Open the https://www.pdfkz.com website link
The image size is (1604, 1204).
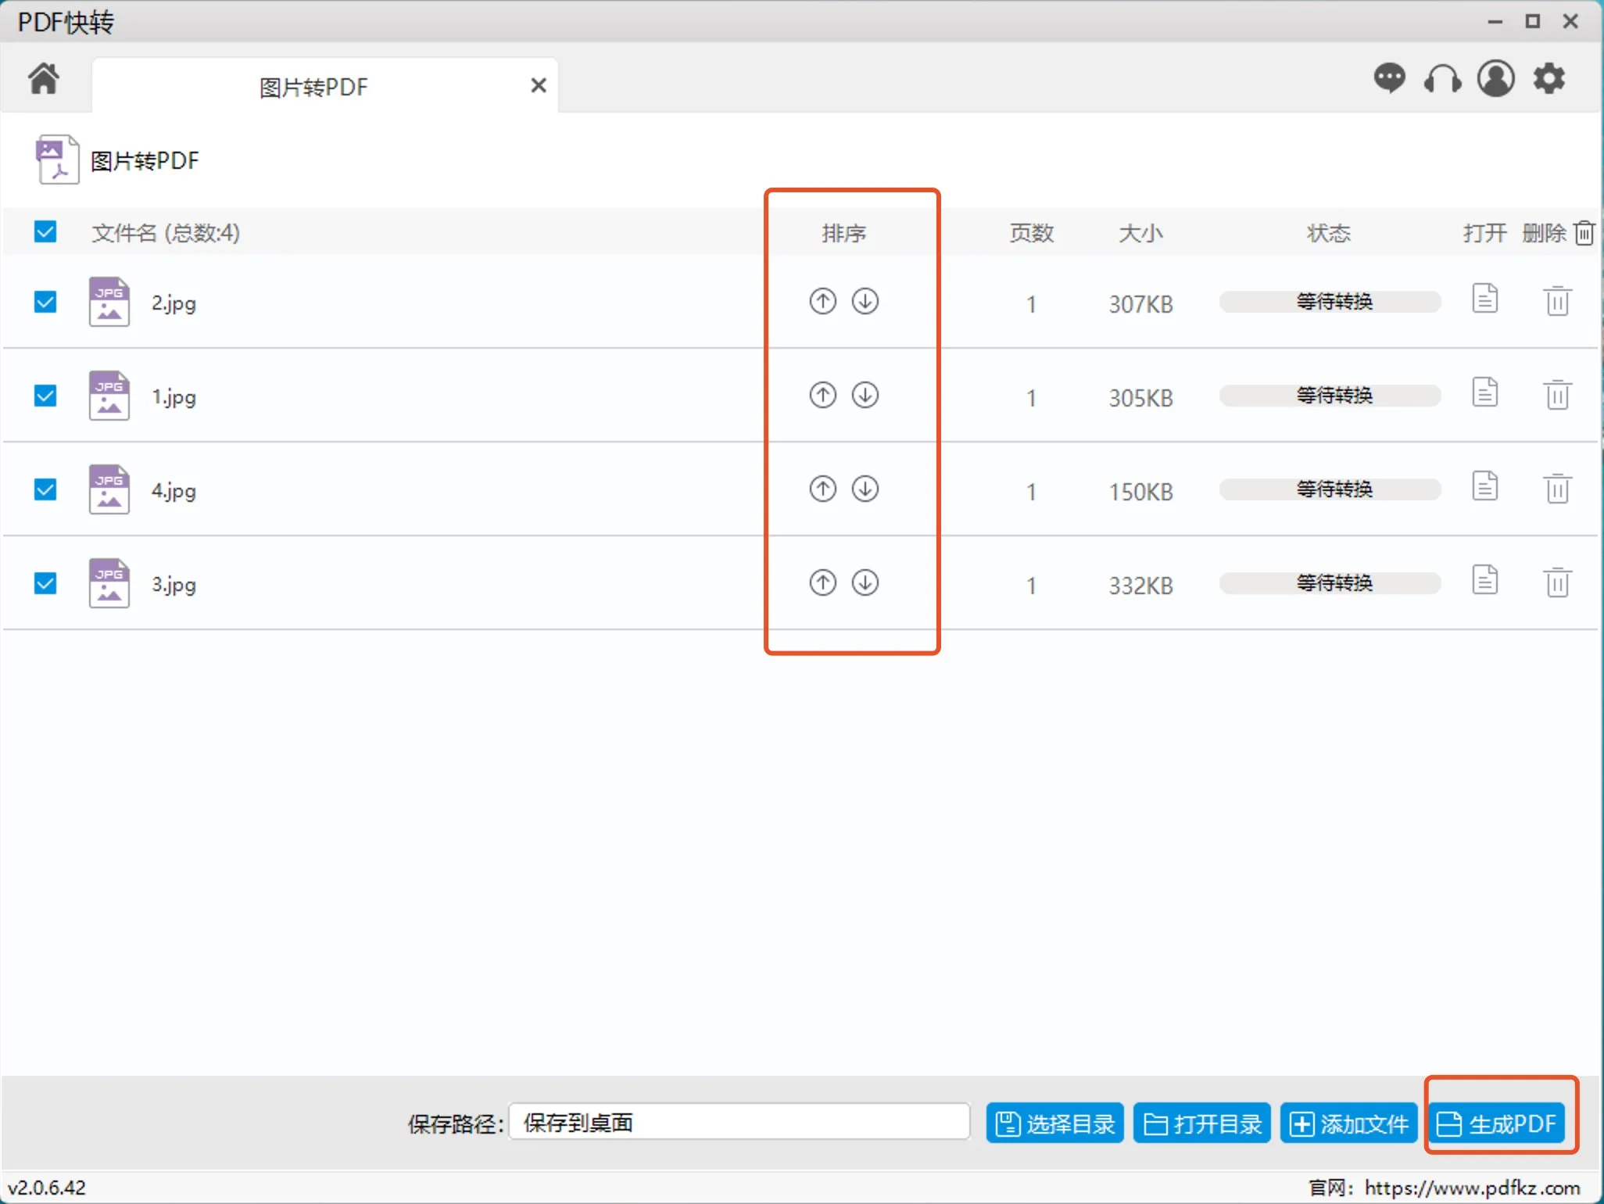(x=1472, y=1188)
